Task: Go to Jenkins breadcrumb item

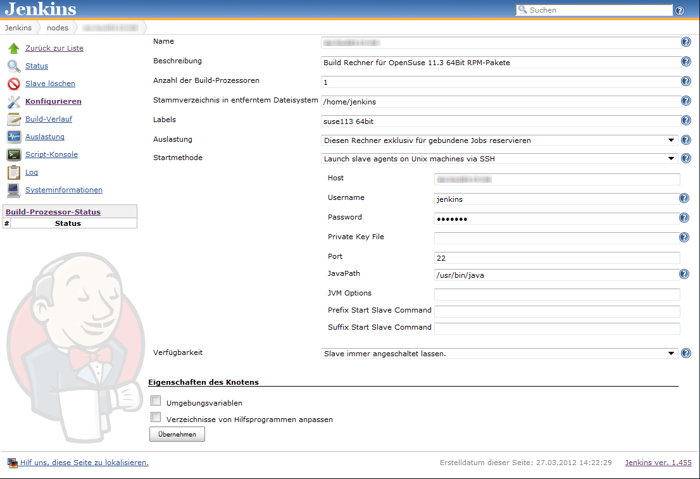Action: (18, 28)
